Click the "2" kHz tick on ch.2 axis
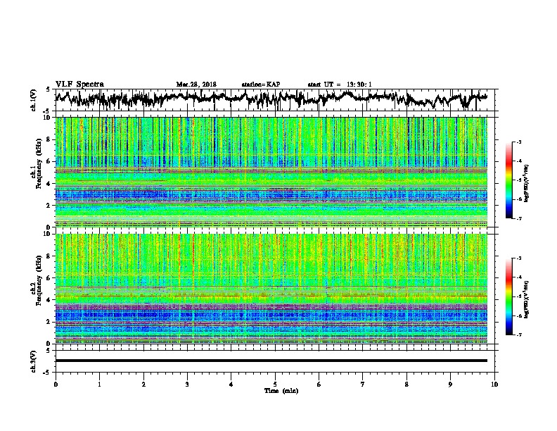 pos(49,322)
